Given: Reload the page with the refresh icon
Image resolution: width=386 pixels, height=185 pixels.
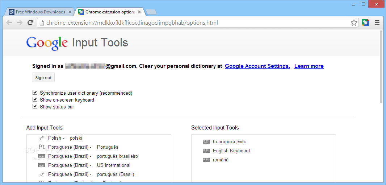Looking at the screenshot, I should (x=30, y=23).
